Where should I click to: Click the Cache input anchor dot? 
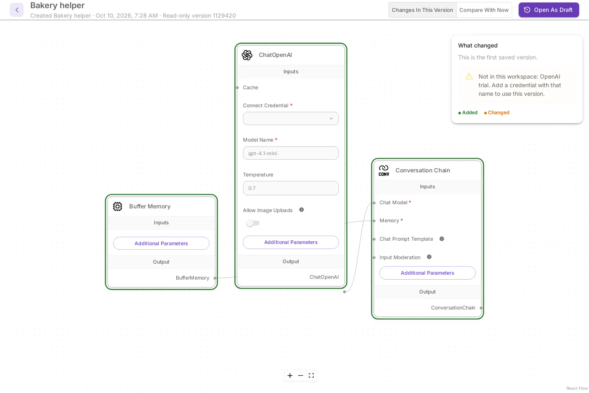(237, 88)
